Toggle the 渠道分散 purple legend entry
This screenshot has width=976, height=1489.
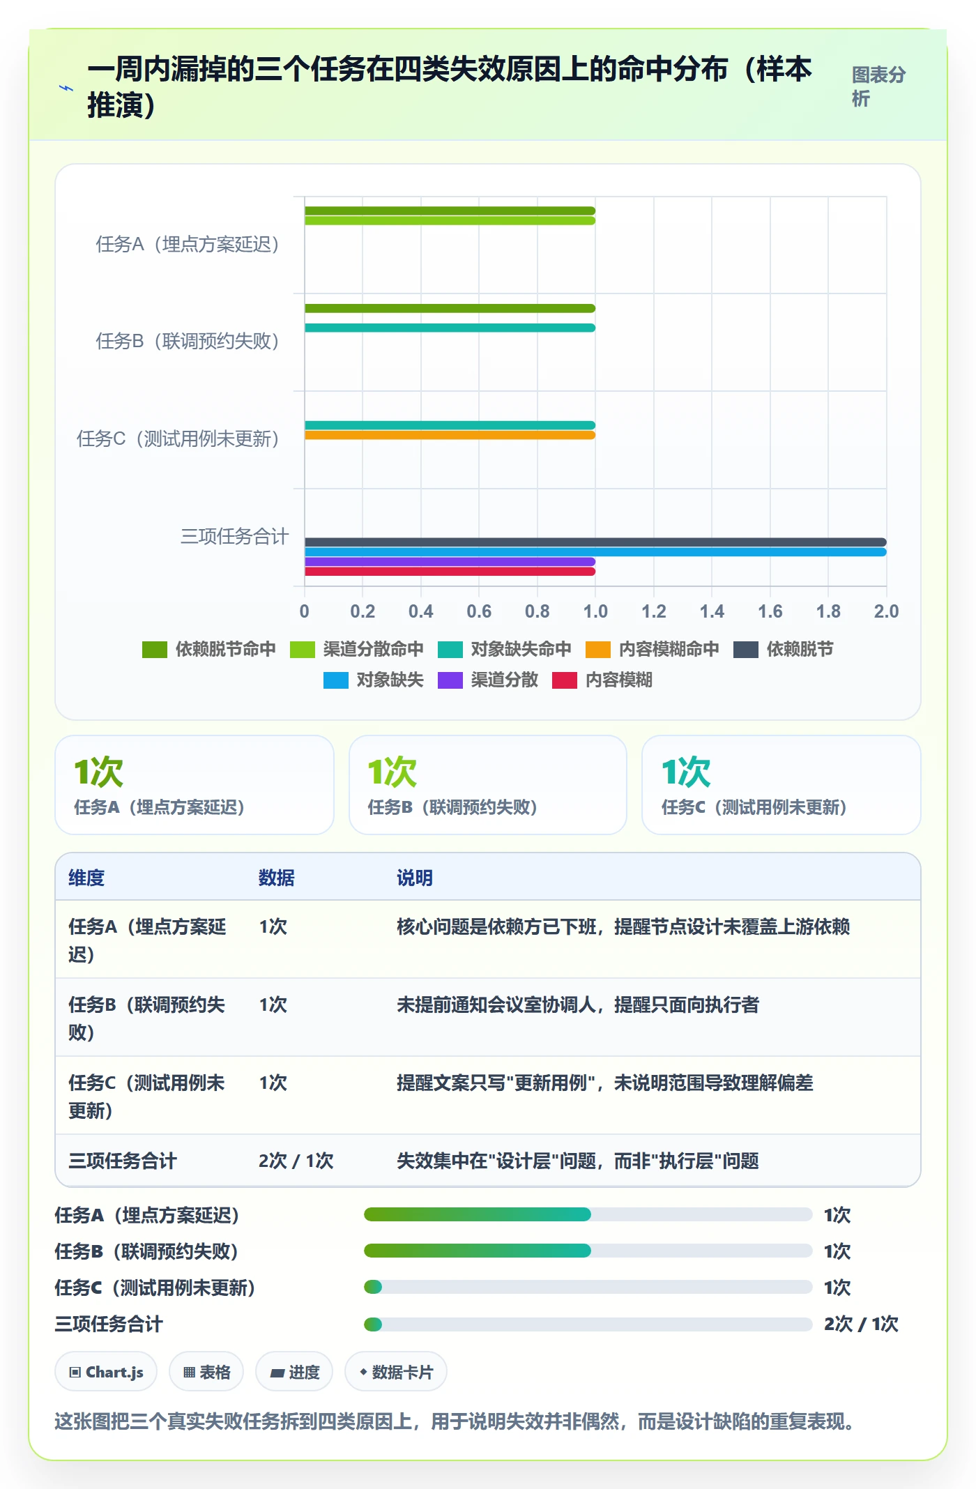coord(488,680)
